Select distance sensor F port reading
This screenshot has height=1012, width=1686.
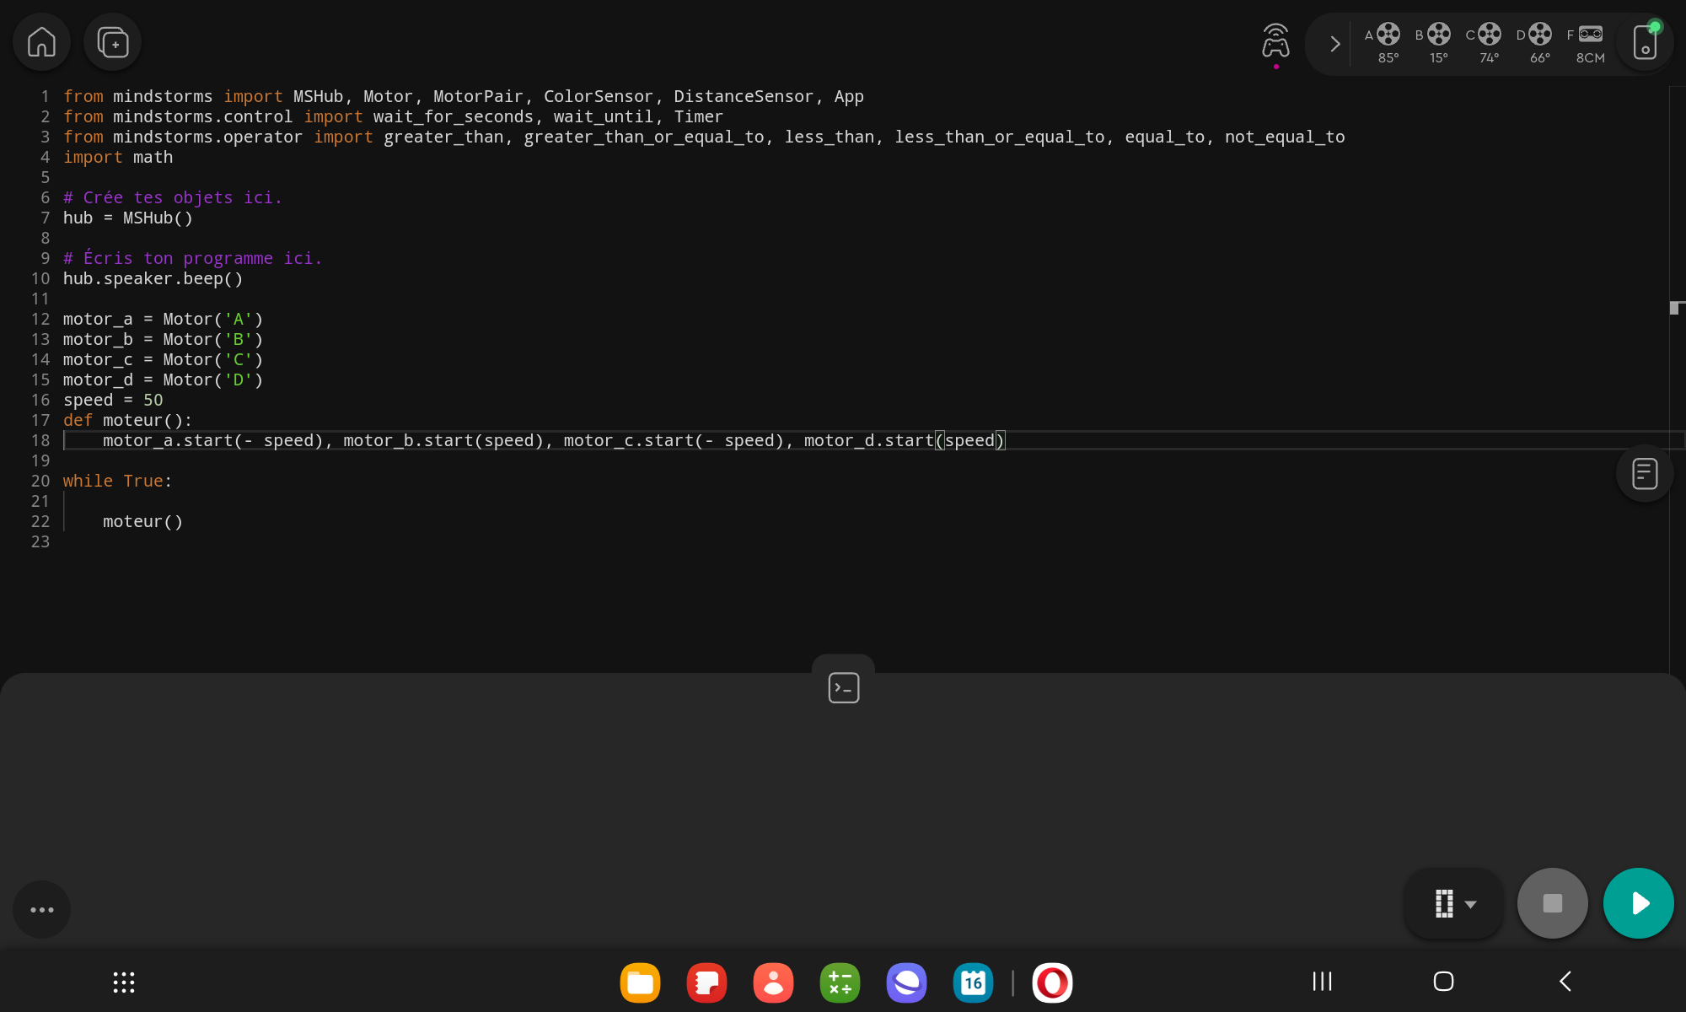point(1589,44)
